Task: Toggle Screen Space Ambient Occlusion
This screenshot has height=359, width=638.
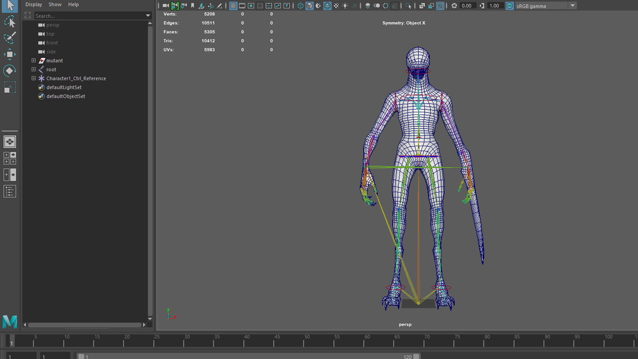Action: tap(368, 6)
